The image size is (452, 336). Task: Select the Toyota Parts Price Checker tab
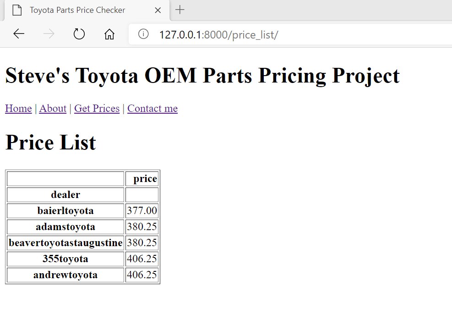(x=87, y=11)
